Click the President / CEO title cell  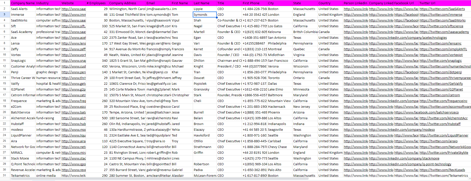(229, 66)
